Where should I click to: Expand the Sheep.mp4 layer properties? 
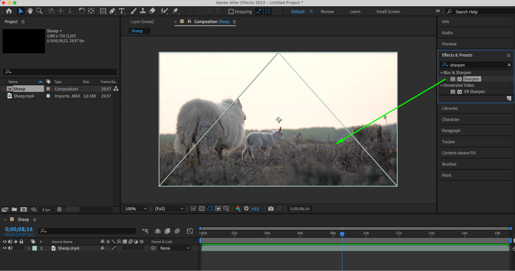click(x=29, y=248)
